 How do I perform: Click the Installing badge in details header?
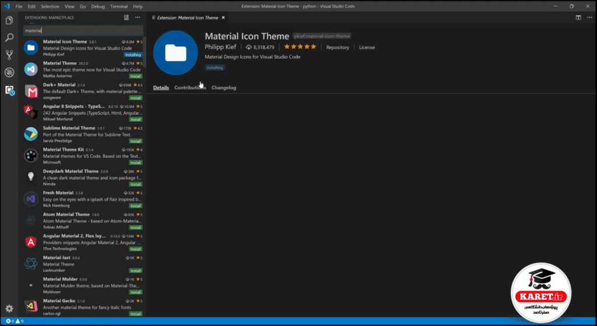(x=215, y=68)
